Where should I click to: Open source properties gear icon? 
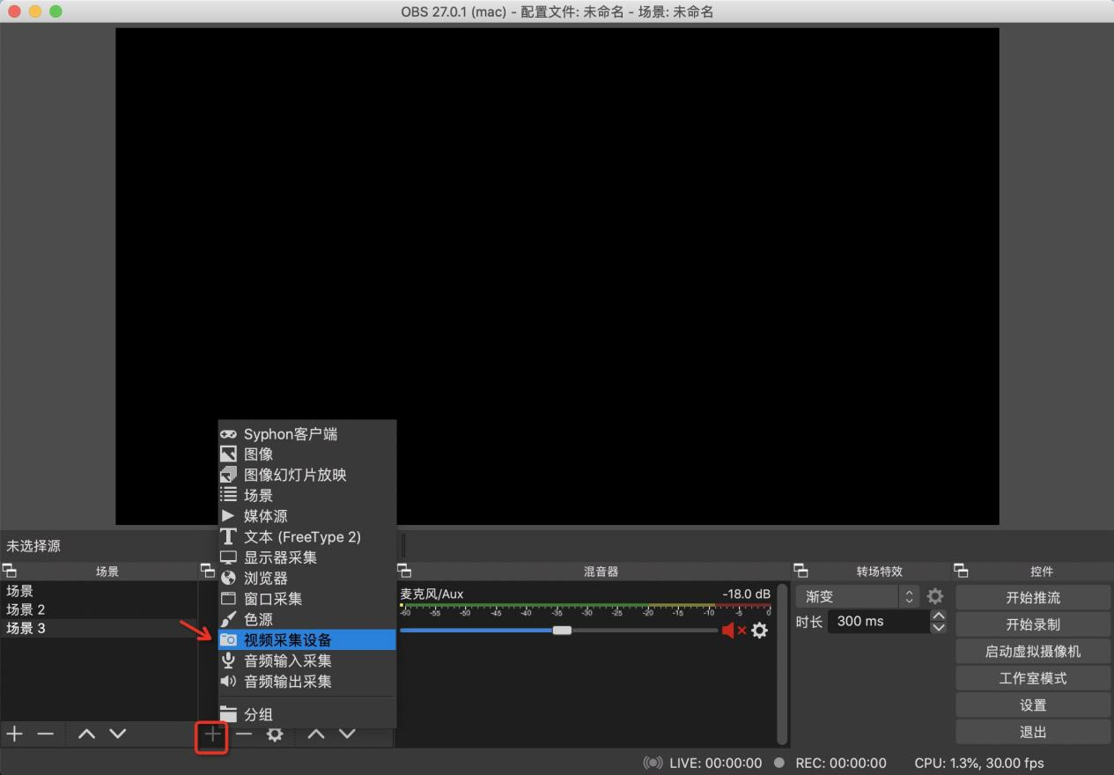275,734
